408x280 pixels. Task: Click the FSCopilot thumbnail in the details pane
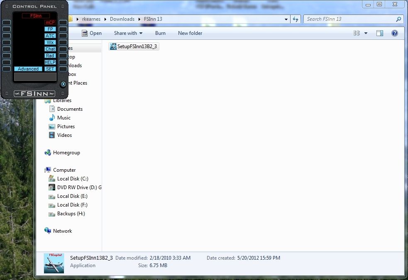click(x=54, y=263)
